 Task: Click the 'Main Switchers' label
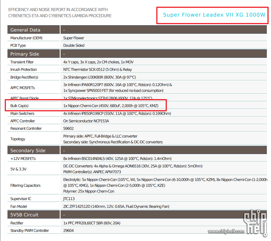[22, 114]
